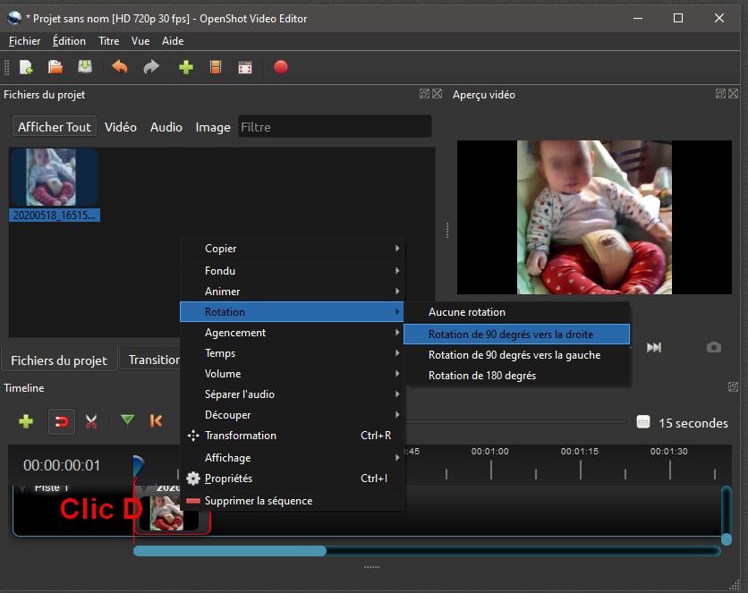Image resolution: width=748 pixels, height=593 pixels.
Task: Open the Aide menu
Action: pyautogui.click(x=173, y=41)
